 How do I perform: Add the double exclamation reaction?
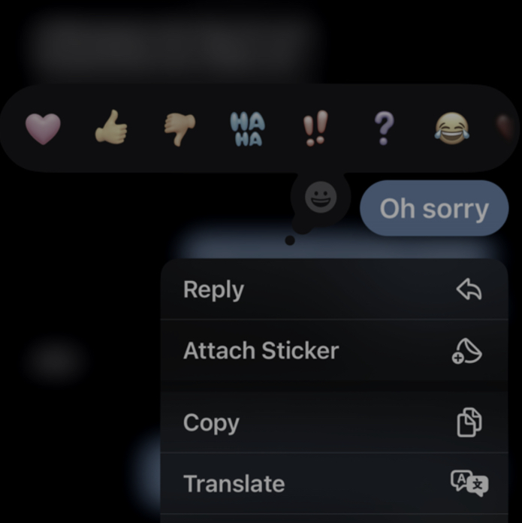pyautogui.click(x=315, y=128)
